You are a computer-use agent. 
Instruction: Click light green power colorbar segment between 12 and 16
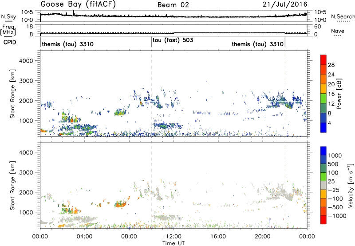click(x=323, y=99)
